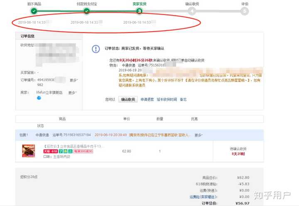This screenshot has height=206, width=299.
Task: Expand 更多 next to seller name
Action: [72, 93]
